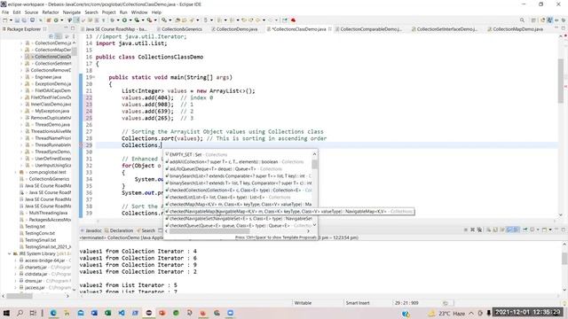Maximize the Console view

564,230
